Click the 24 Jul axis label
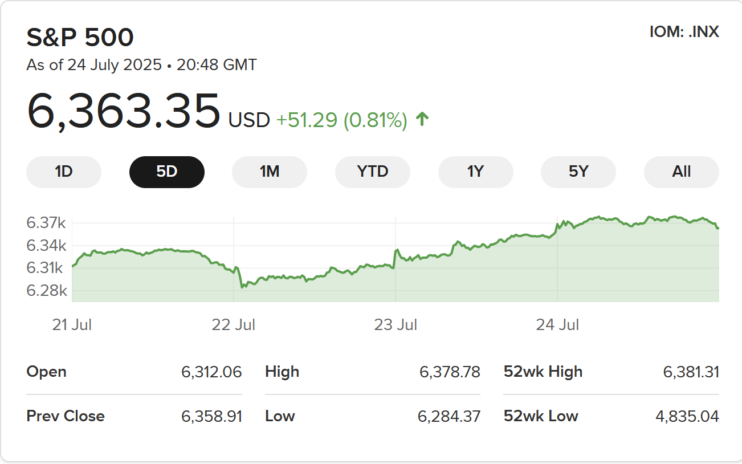Viewport: 742px width, 464px height. [557, 325]
